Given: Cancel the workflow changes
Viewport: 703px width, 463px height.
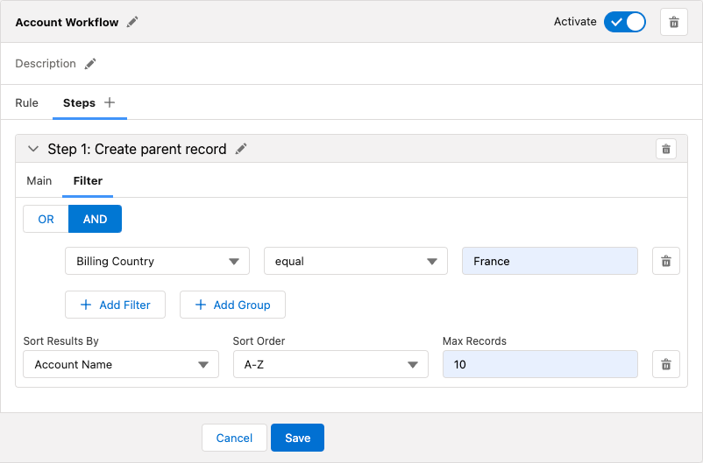Looking at the screenshot, I should pyautogui.click(x=235, y=438).
